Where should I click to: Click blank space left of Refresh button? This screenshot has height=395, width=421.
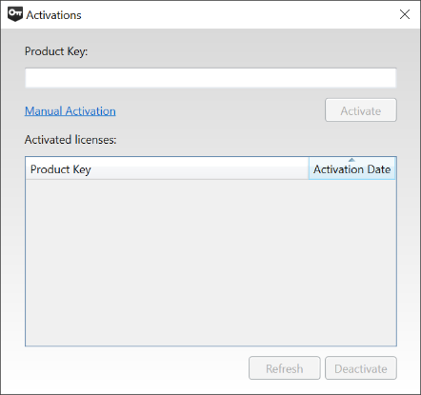click(136, 368)
